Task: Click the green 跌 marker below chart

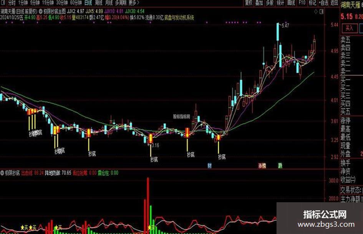Action: [x=280, y=166]
